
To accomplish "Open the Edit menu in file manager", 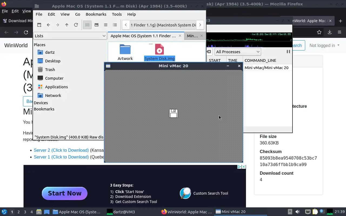I will click(x=51, y=14).
